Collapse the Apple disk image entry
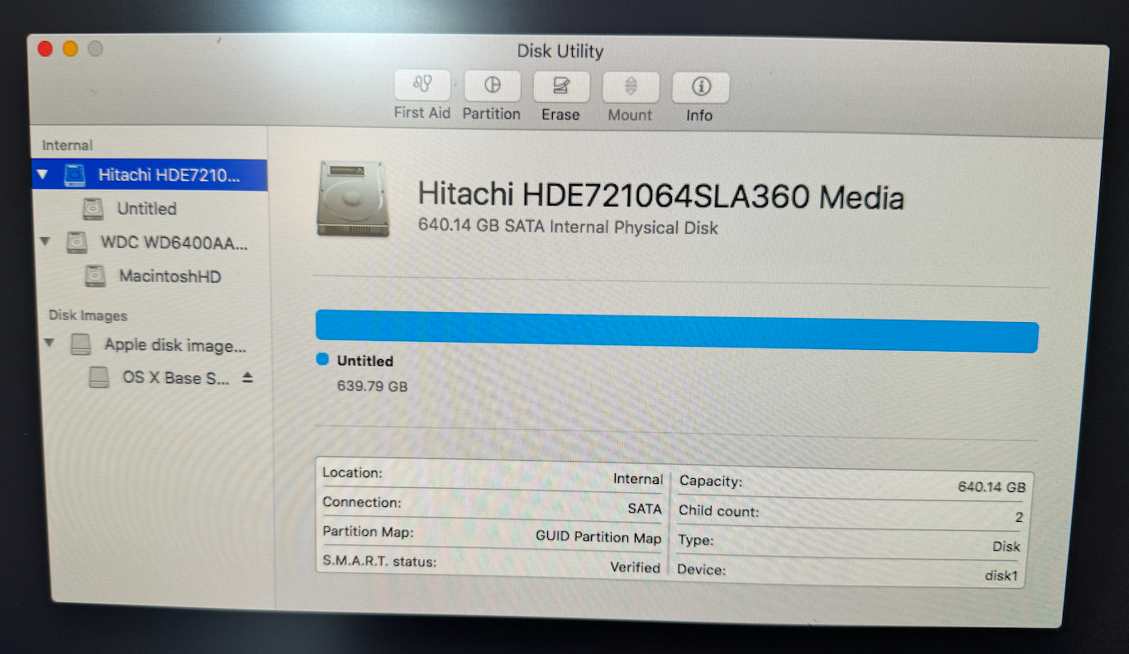Screen dimensions: 1129x654 tap(49, 344)
